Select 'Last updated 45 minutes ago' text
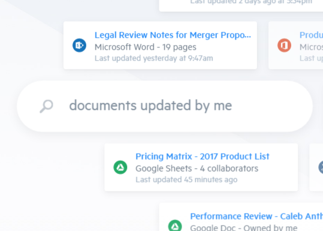This screenshot has height=231, width=323. pyautogui.click(x=186, y=179)
